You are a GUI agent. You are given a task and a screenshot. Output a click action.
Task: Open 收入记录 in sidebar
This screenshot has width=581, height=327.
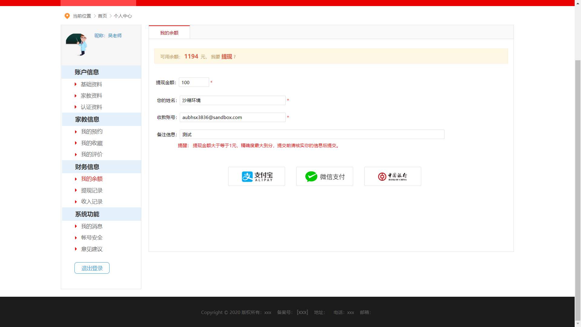[92, 202]
